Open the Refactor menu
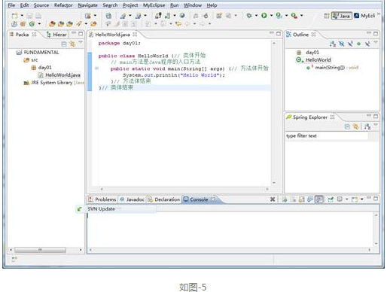The image size is (387, 292). pos(63,5)
